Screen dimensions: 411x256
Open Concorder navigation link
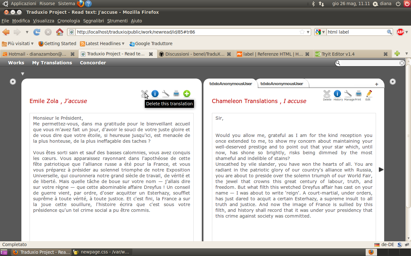93,63
